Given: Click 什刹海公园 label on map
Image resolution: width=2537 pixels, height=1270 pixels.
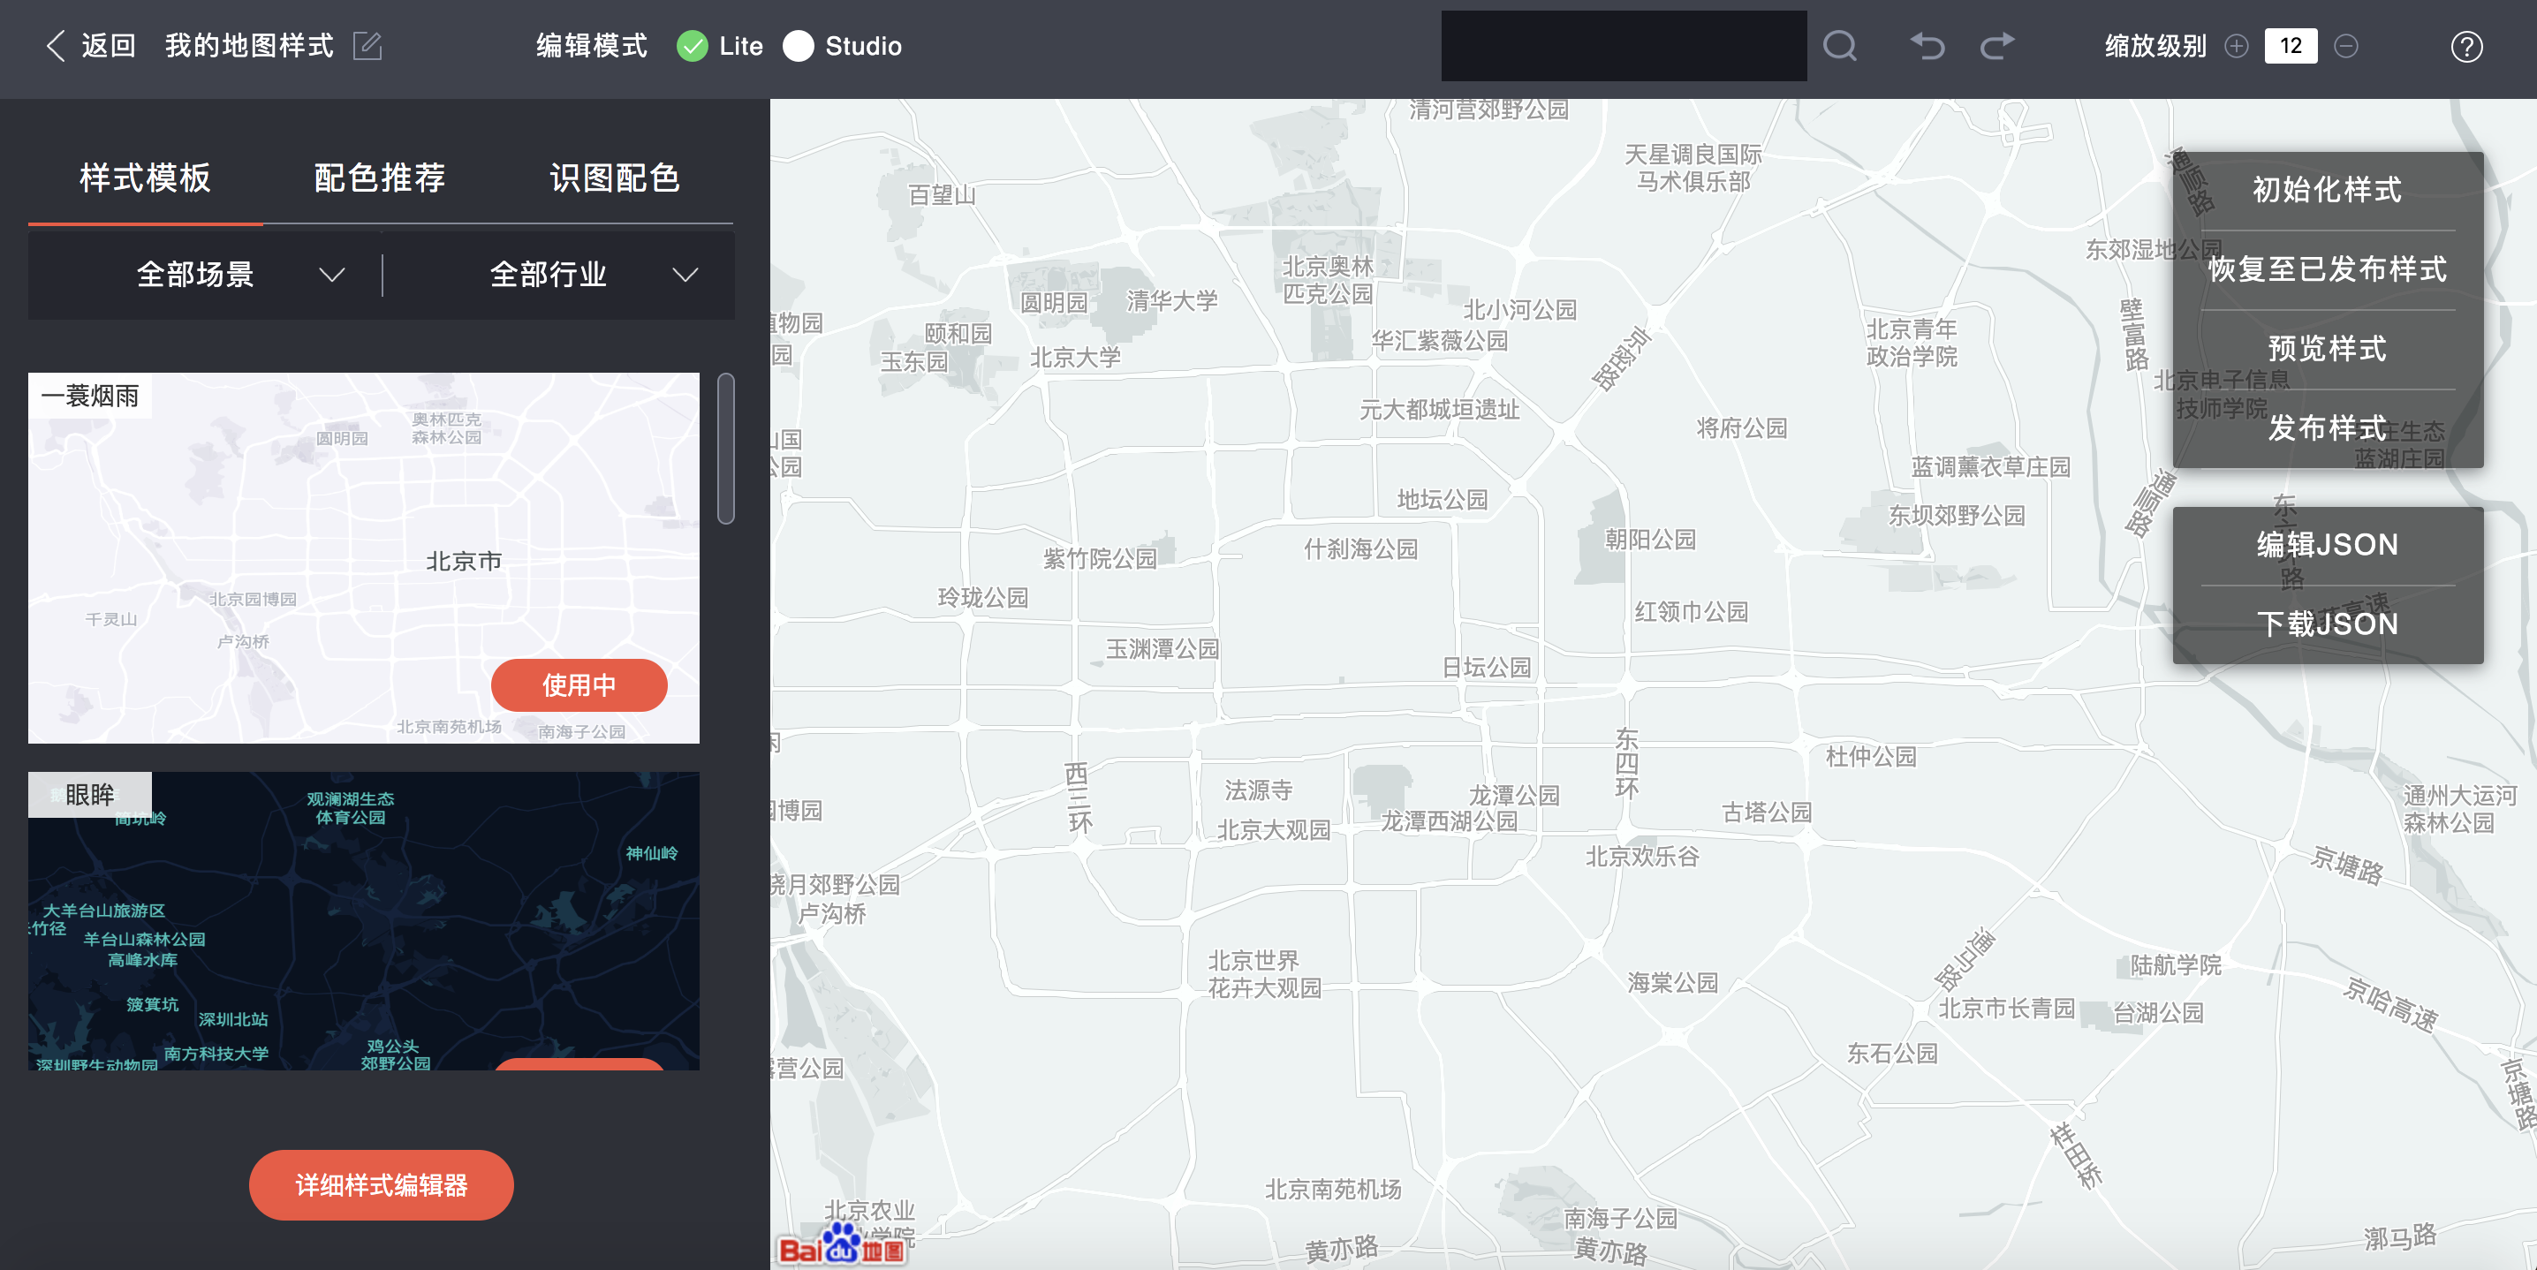Looking at the screenshot, I should point(1361,548).
